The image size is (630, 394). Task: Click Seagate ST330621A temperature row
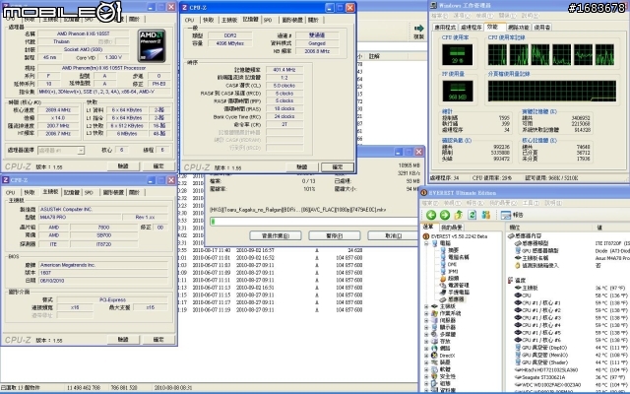[x=569, y=377]
